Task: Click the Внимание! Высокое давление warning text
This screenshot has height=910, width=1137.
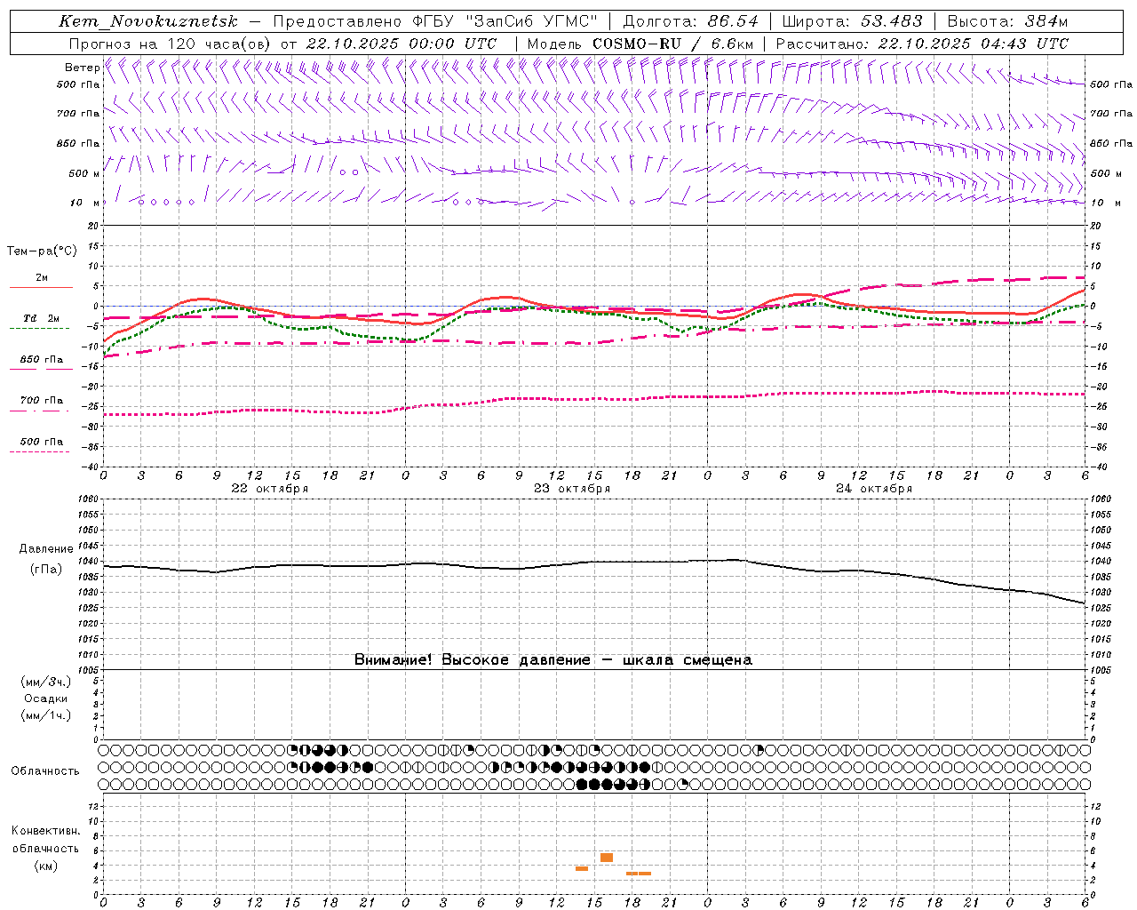Action: click(553, 659)
